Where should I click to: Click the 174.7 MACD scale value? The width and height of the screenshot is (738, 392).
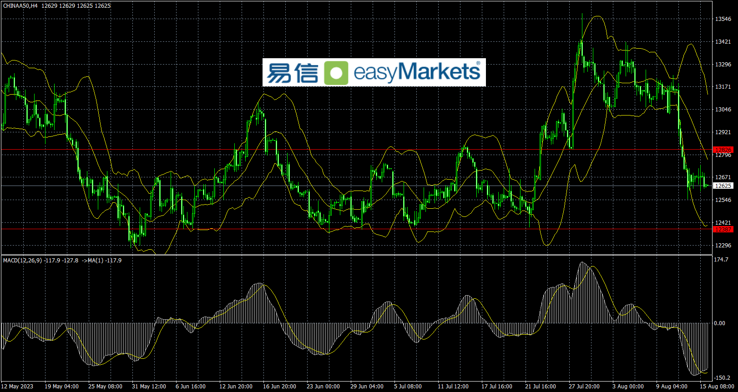coord(721,260)
